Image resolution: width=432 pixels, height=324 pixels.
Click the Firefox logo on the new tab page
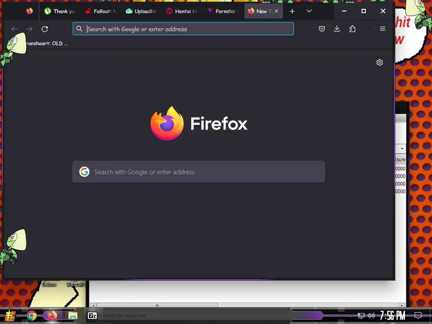pyautogui.click(x=167, y=123)
